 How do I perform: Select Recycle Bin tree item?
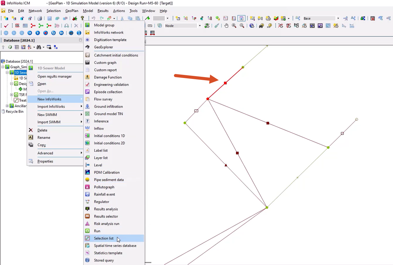14,112
